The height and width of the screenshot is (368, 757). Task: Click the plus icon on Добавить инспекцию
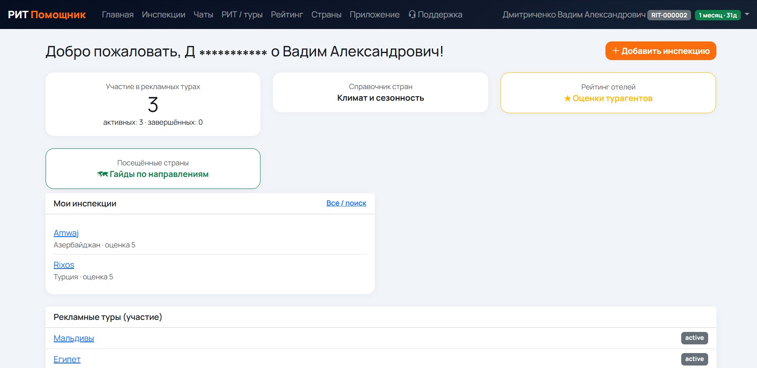[x=616, y=51]
